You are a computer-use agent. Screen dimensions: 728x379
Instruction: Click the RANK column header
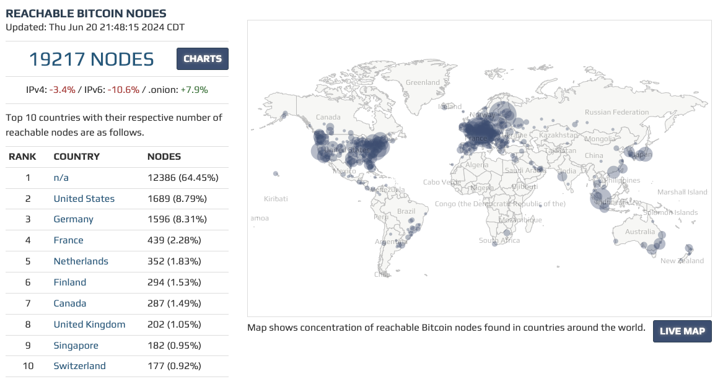point(22,157)
